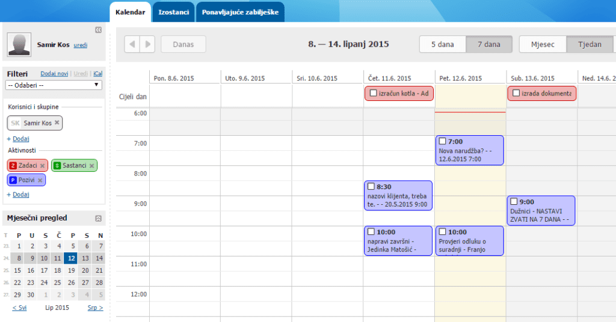Switch to 5 dana view

442,44
